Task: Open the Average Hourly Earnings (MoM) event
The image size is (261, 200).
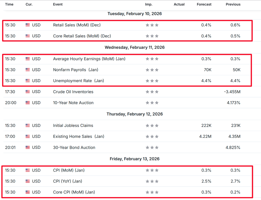Action: click(x=89, y=59)
